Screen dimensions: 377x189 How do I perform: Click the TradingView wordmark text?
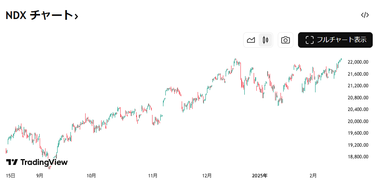click(44, 162)
